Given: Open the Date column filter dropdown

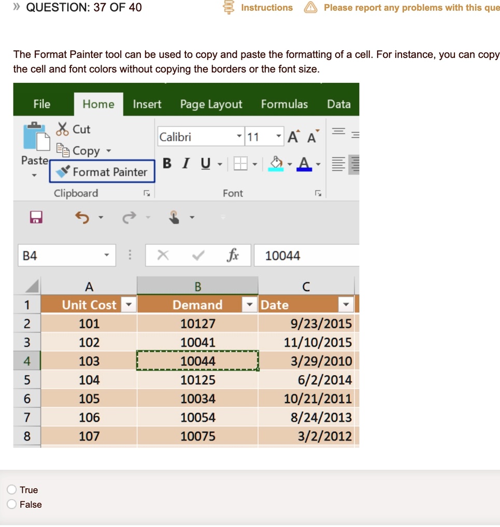Looking at the screenshot, I should (345, 305).
